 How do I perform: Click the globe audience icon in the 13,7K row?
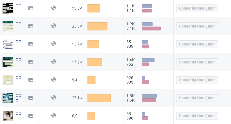pos(54,44)
